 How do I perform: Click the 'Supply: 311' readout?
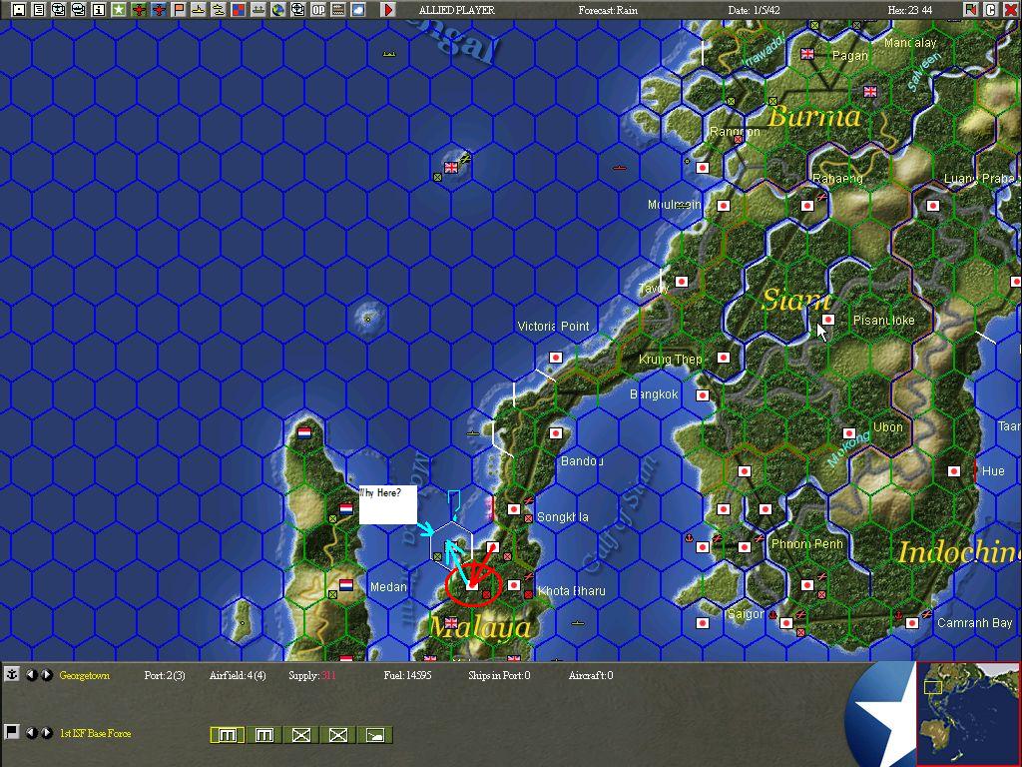coord(312,676)
